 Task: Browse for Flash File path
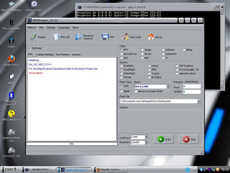pyautogui.click(x=199, y=101)
